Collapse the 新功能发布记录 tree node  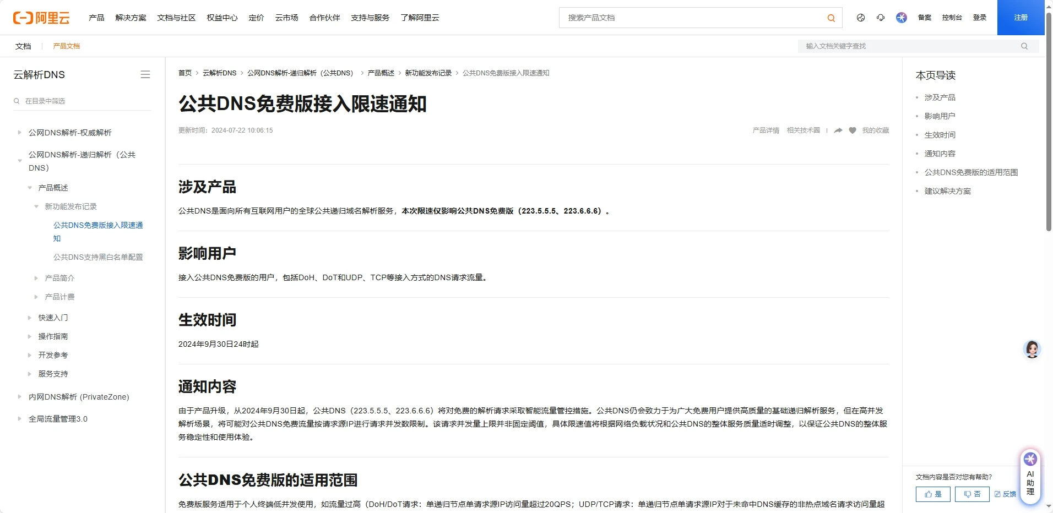point(36,206)
